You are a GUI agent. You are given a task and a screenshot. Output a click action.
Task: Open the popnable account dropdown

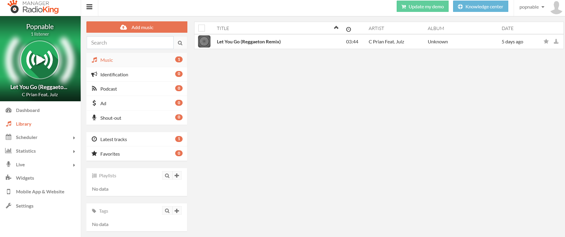531,7
